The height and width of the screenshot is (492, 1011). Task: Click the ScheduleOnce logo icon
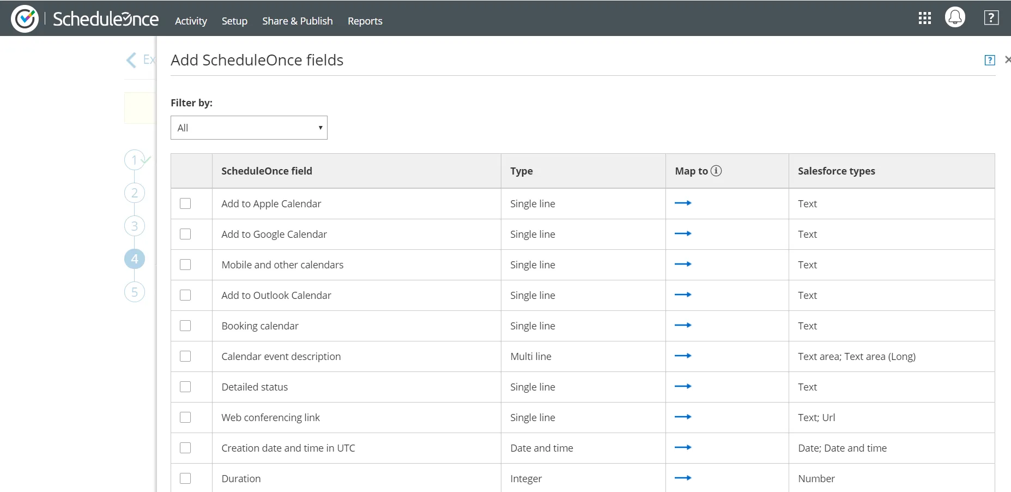[x=25, y=19]
